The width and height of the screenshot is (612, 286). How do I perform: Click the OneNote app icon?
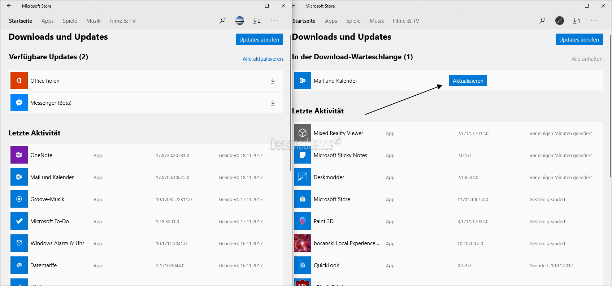pyautogui.click(x=19, y=155)
